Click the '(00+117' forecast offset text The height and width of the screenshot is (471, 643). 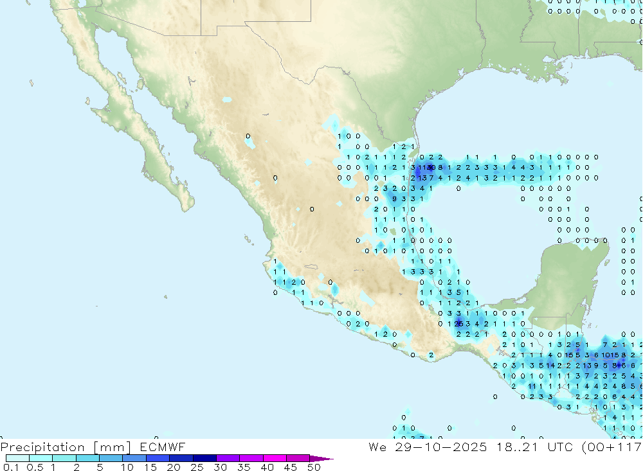[x=612, y=447]
